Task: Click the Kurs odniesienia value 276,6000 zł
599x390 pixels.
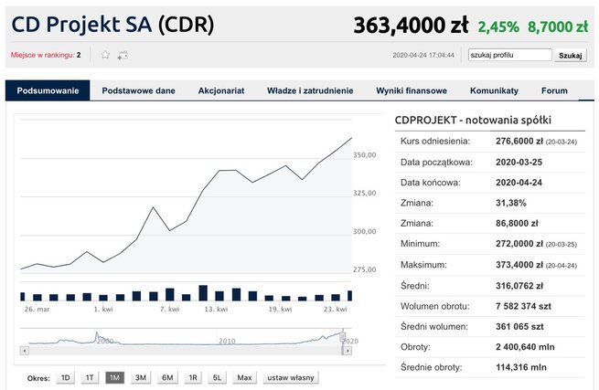Action: pyautogui.click(x=519, y=142)
